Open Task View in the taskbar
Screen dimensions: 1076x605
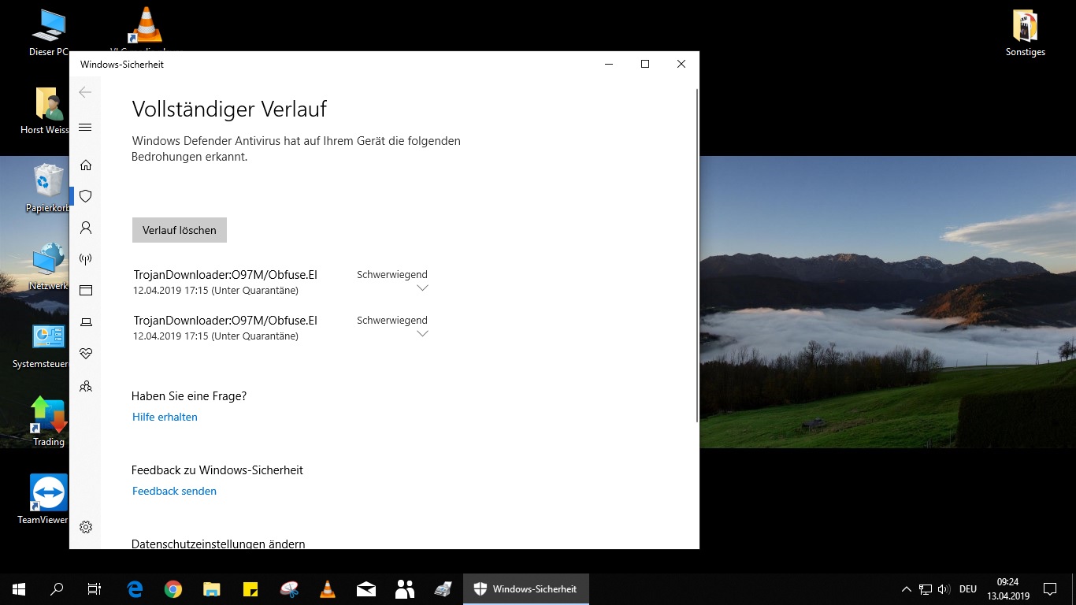click(x=95, y=588)
